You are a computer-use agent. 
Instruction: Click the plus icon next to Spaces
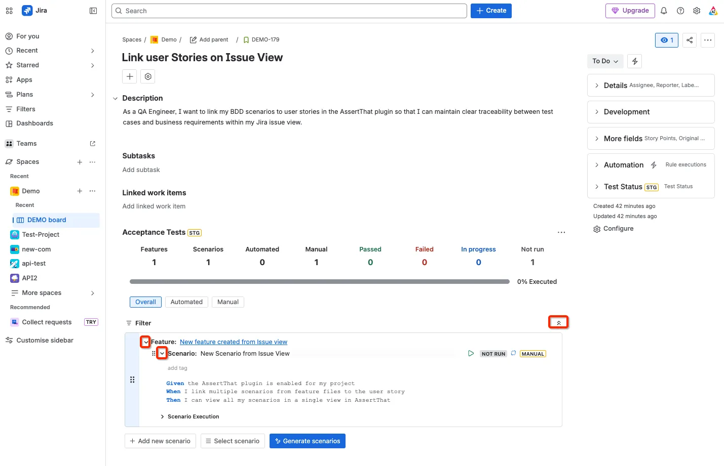pyautogui.click(x=80, y=162)
